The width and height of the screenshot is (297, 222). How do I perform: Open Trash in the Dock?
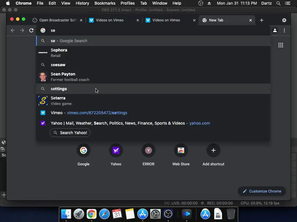pos(231,214)
